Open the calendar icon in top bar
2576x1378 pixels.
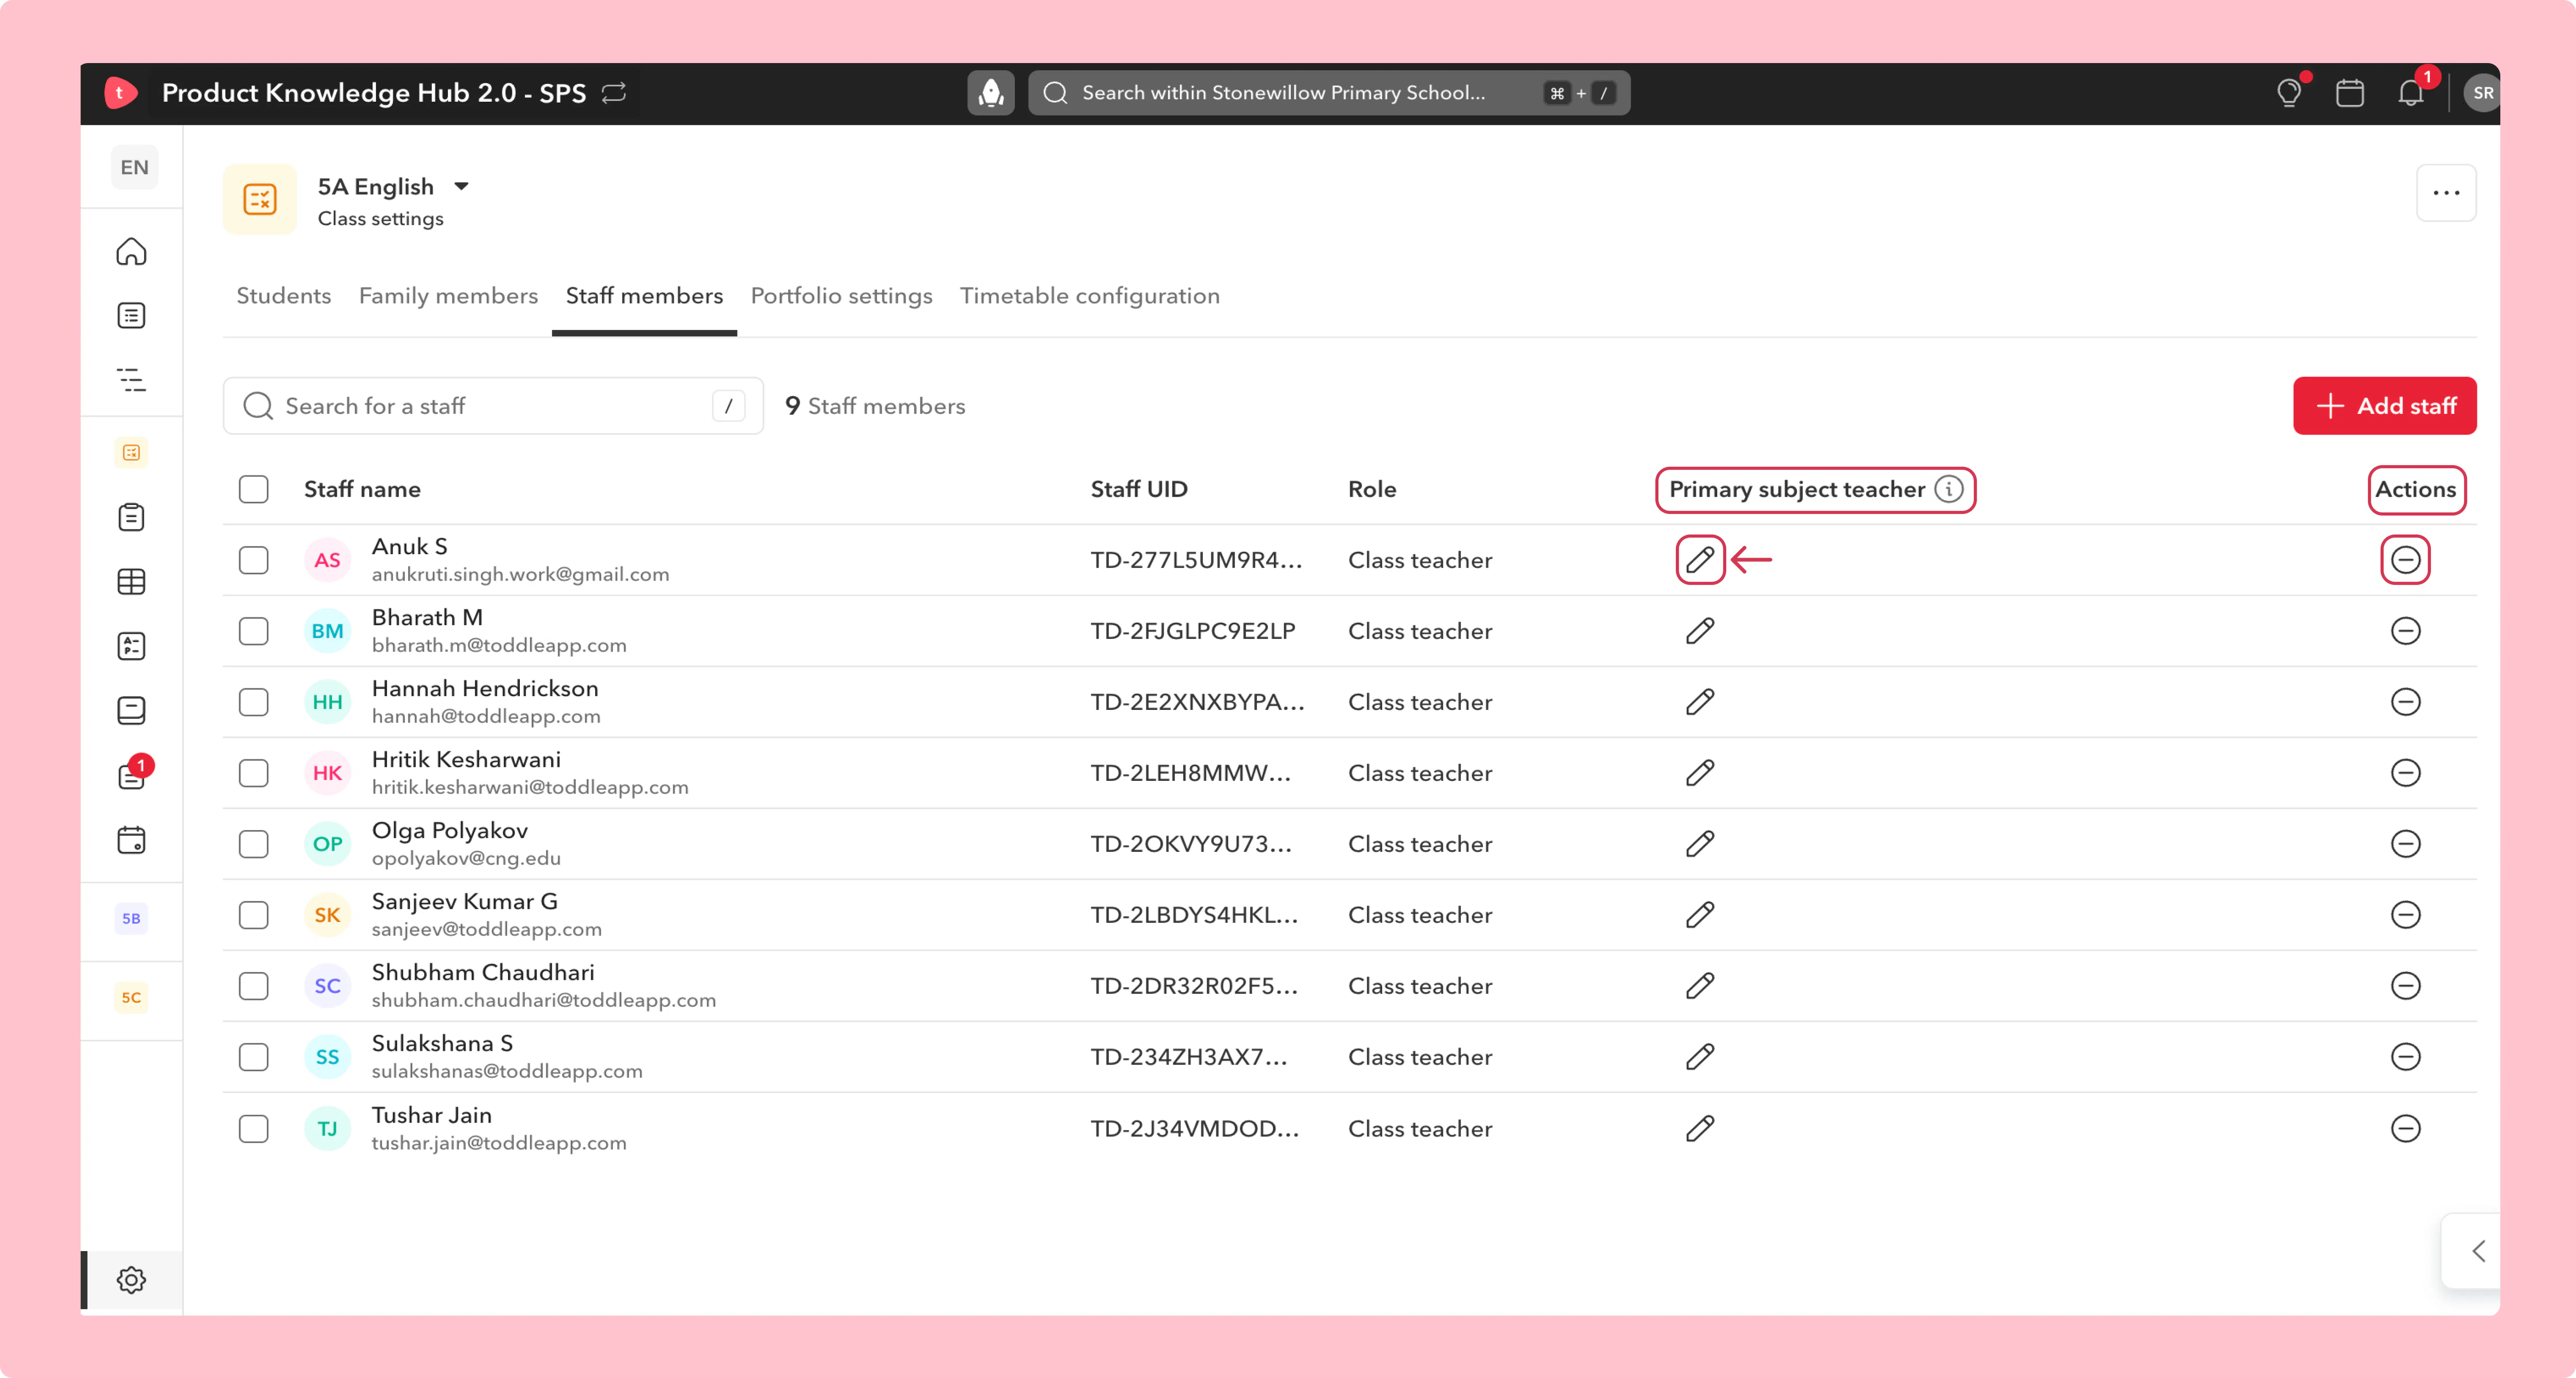tap(2350, 93)
